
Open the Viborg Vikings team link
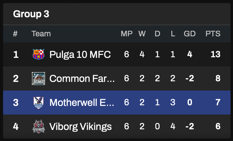click(x=80, y=127)
